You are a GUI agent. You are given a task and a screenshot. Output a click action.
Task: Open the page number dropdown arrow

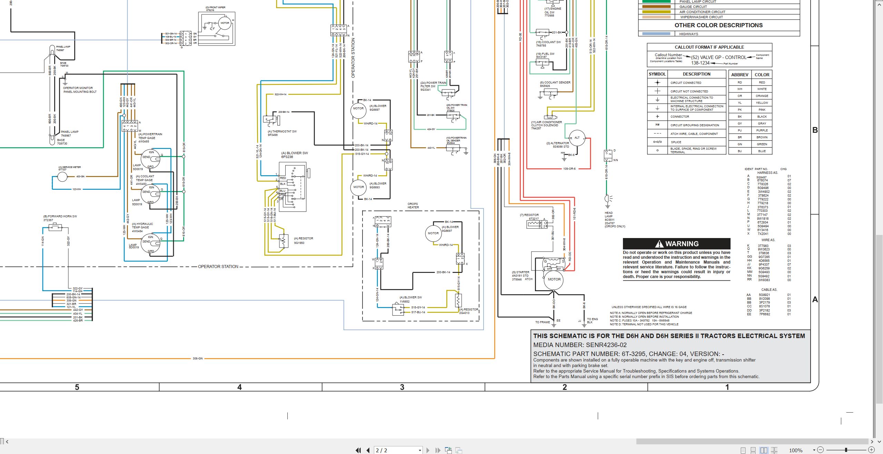point(420,450)
